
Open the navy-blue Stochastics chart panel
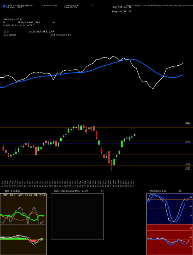click(x=169, y=209)
